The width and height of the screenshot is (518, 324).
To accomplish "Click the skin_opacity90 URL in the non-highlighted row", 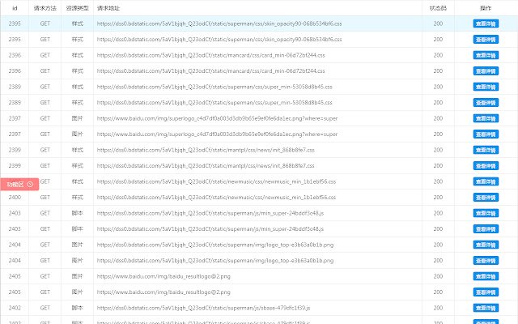I will [x=219, y=40].
